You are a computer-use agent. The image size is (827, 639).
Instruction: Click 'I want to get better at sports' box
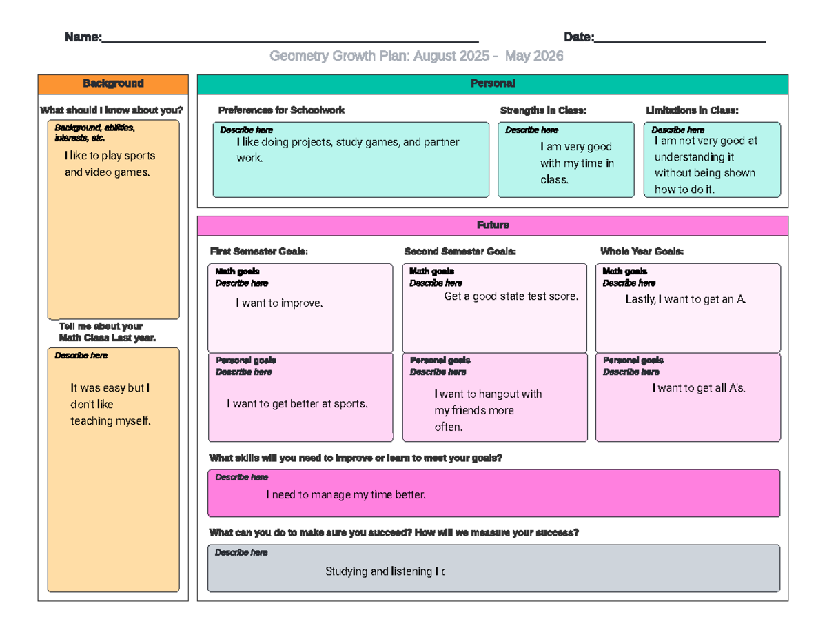click(x=300, y=397)
